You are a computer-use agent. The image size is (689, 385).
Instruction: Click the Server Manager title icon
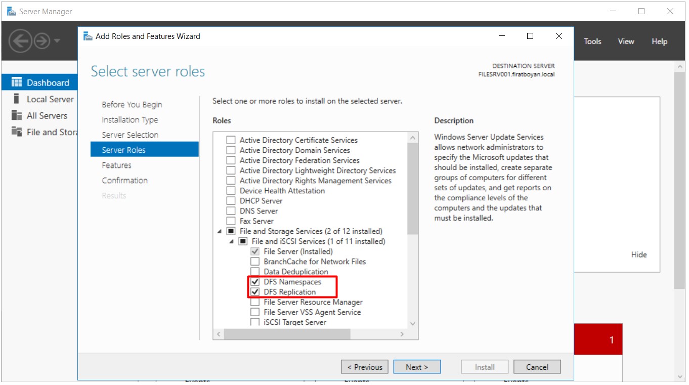point(11,11)
